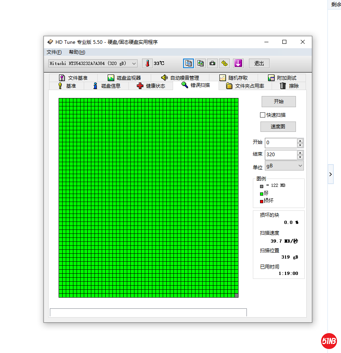This screenshot has height=353, width=341.
Task: Click the 1:19:00 elapsed time value
Action: click(x=288, y=273)
